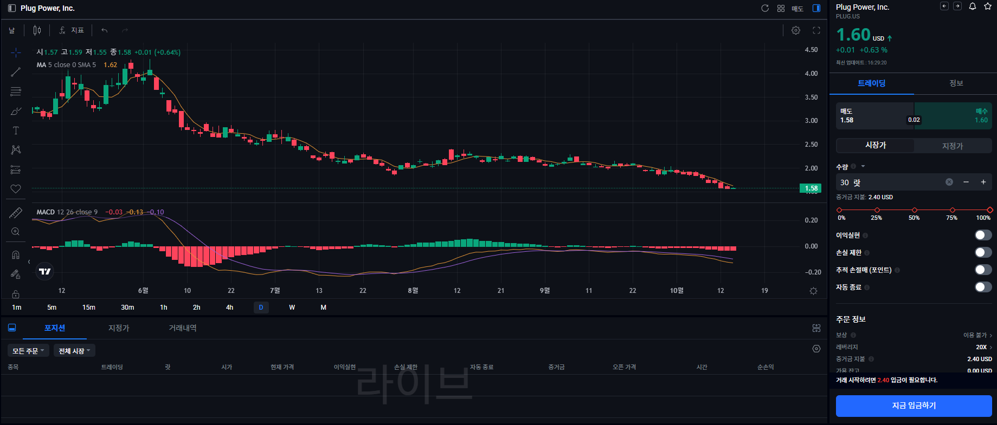Select the 지정가 order type beside 시장가
The height and width of the screenshot is (425, 997).
click(953, 146)
